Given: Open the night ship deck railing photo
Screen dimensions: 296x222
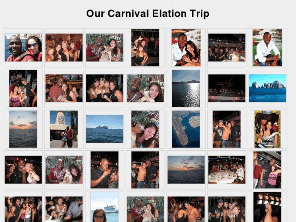Looking at the screenshot, I should [x=227, y=88].
